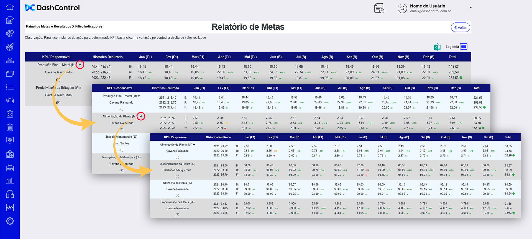The image size is (532, 239).
Task: Expand Produção Final - Metal (kt) in main table
Action: point(80,65)
